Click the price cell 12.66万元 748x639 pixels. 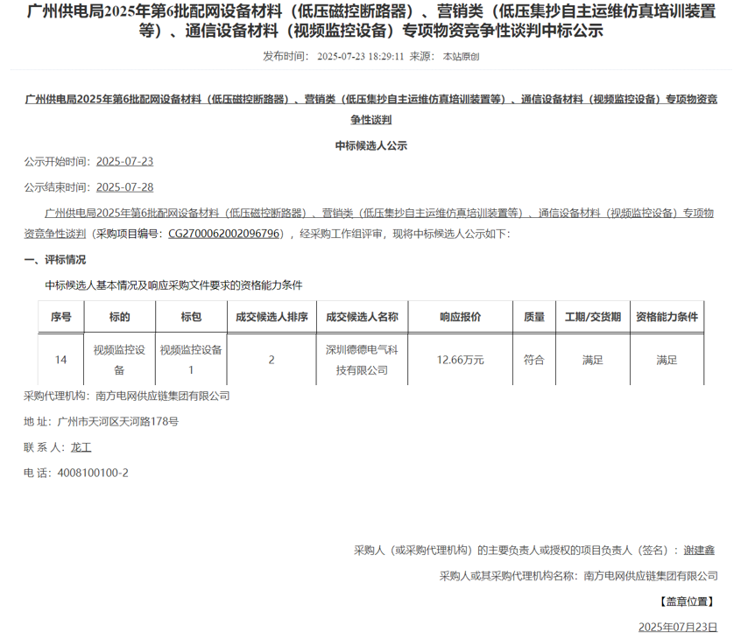(x=461, y=358)
